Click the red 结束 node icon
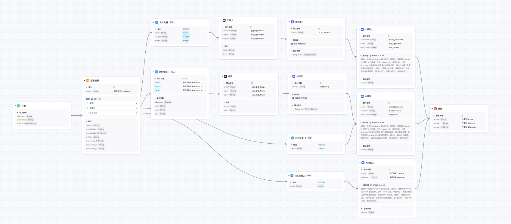This screenshot has height=224, width=511. click(x=435, y=109)
